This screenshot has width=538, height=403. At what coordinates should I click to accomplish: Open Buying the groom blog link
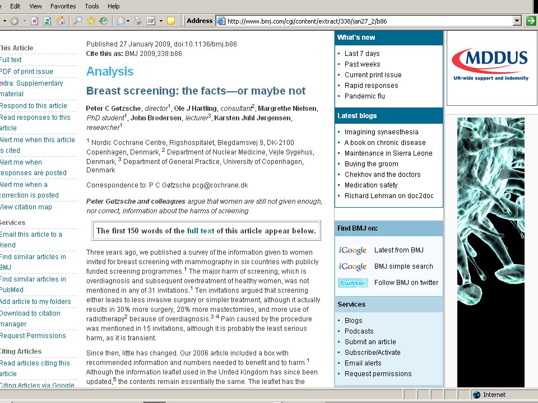tap(371, 164)
